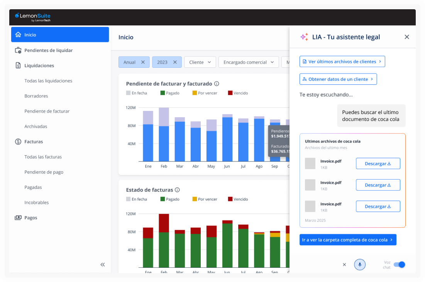425x282 pixels.
Task: Open the Cliente dropdown filter
Action: click(x=200, y=62)
